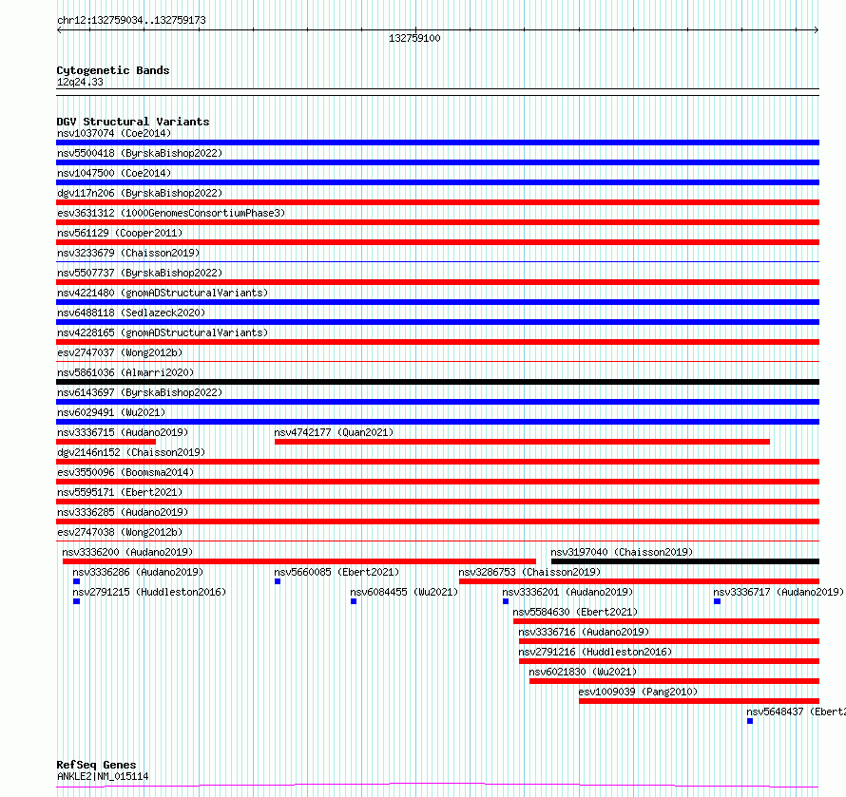This screenshot has height=797, width=846.
Task: Click nsv6021830 (Wu2021) label
Action: [583, 672]
